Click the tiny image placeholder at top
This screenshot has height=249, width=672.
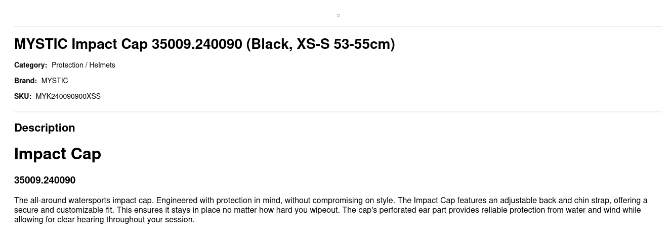[338, 15]
